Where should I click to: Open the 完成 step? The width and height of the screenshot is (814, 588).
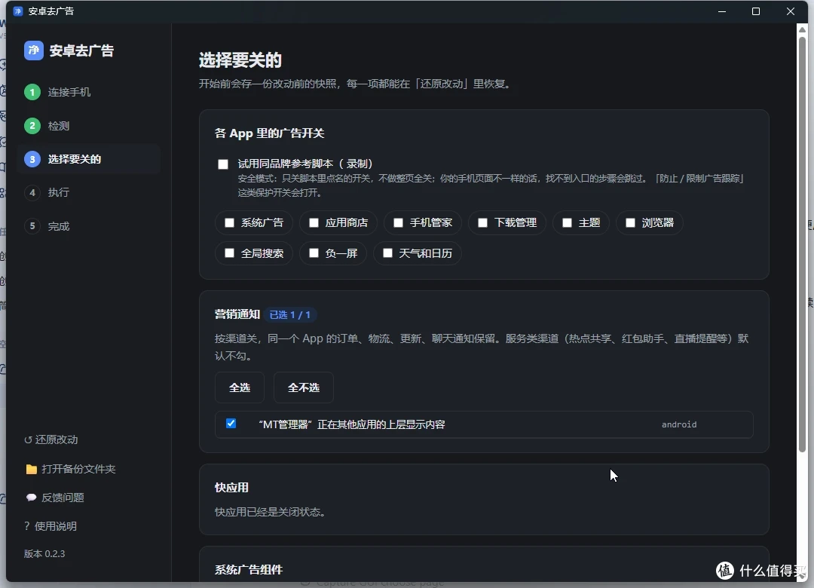pyautogui.click(x=59, y=226)
